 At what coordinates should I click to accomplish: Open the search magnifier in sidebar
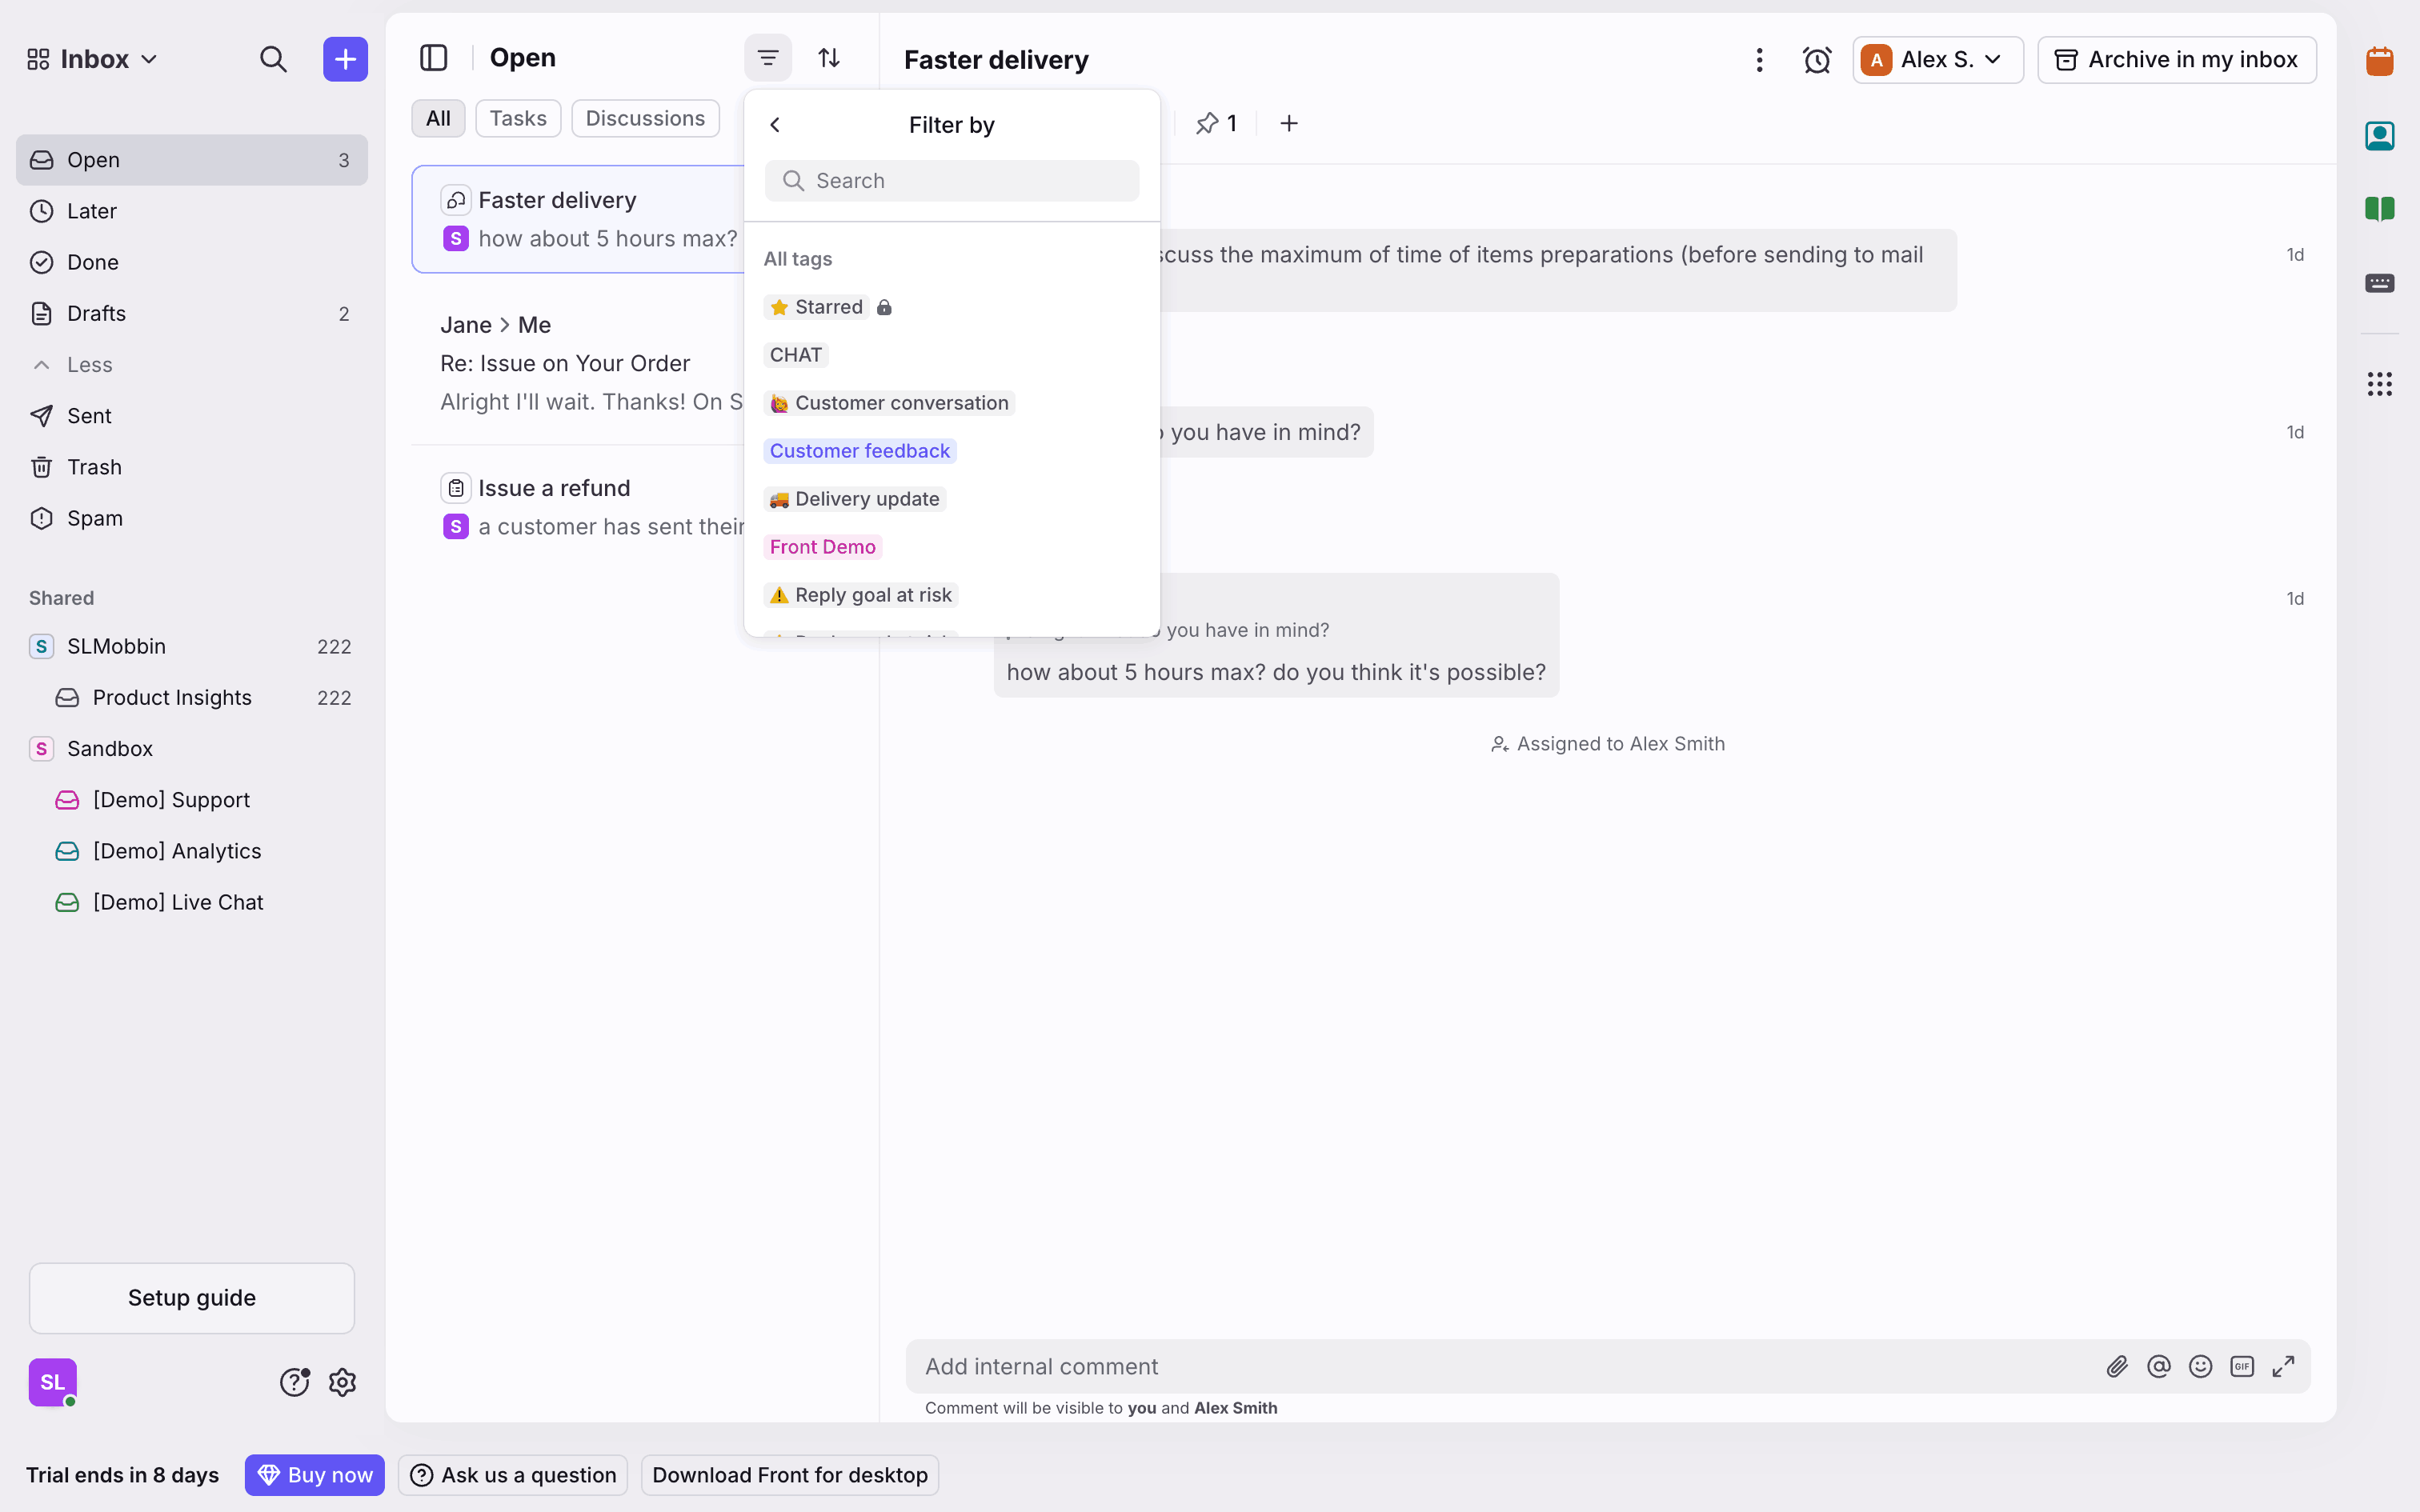tap(273, 59)
